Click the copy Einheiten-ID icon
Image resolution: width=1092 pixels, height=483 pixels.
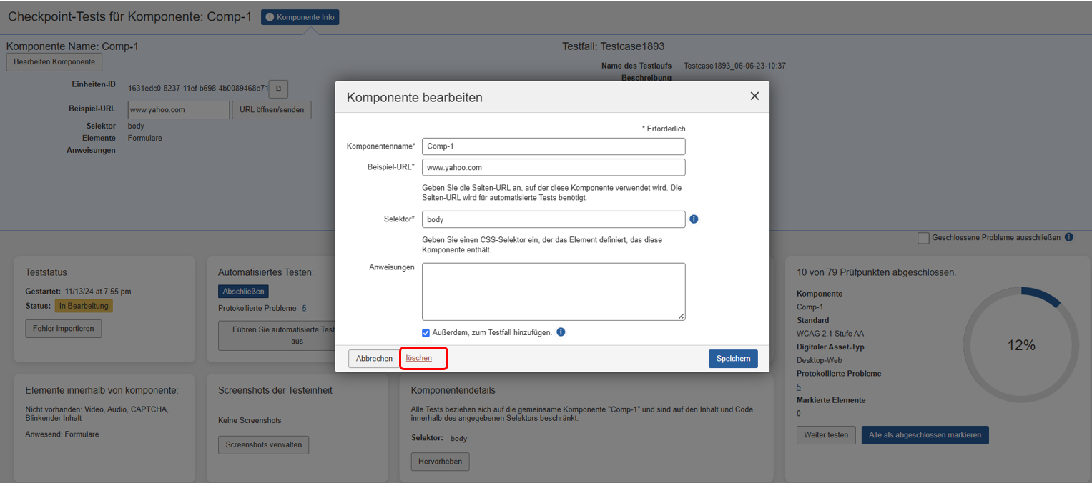click(x=278, y=89)
